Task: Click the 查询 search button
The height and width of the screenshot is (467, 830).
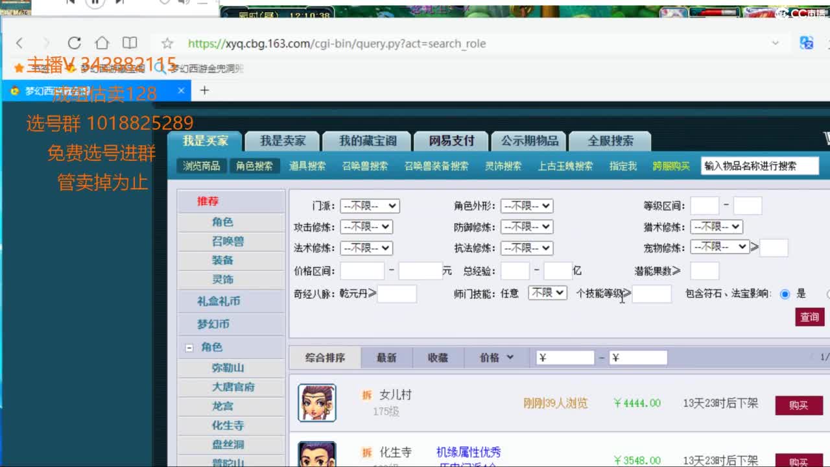Action: point(809,317)
